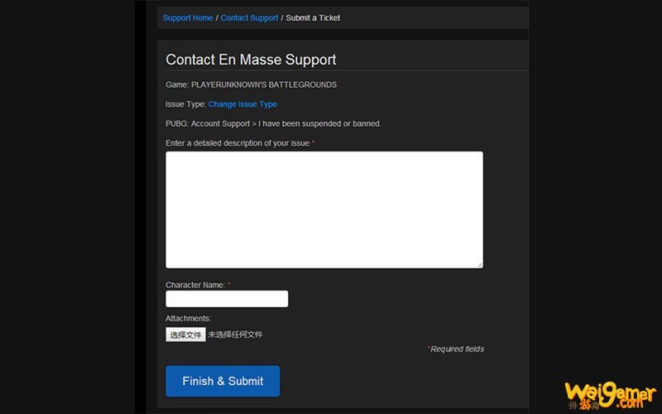Click the 未选择任何文件 file status text
Image resolution: width=662 pixels, height=414 pixels.
coord(235,335)
